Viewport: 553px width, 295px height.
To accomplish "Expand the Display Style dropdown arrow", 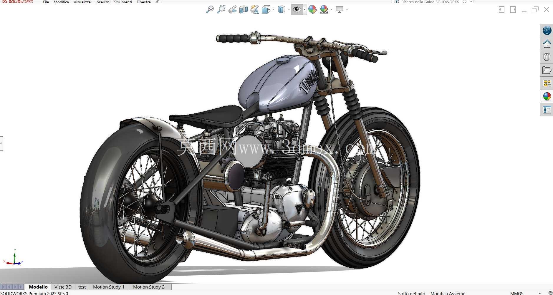I will tap(289, 9).
